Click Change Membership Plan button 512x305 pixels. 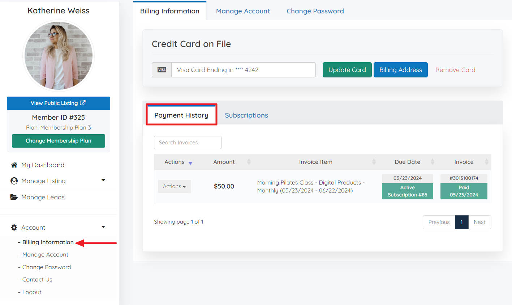click(59, 141)
